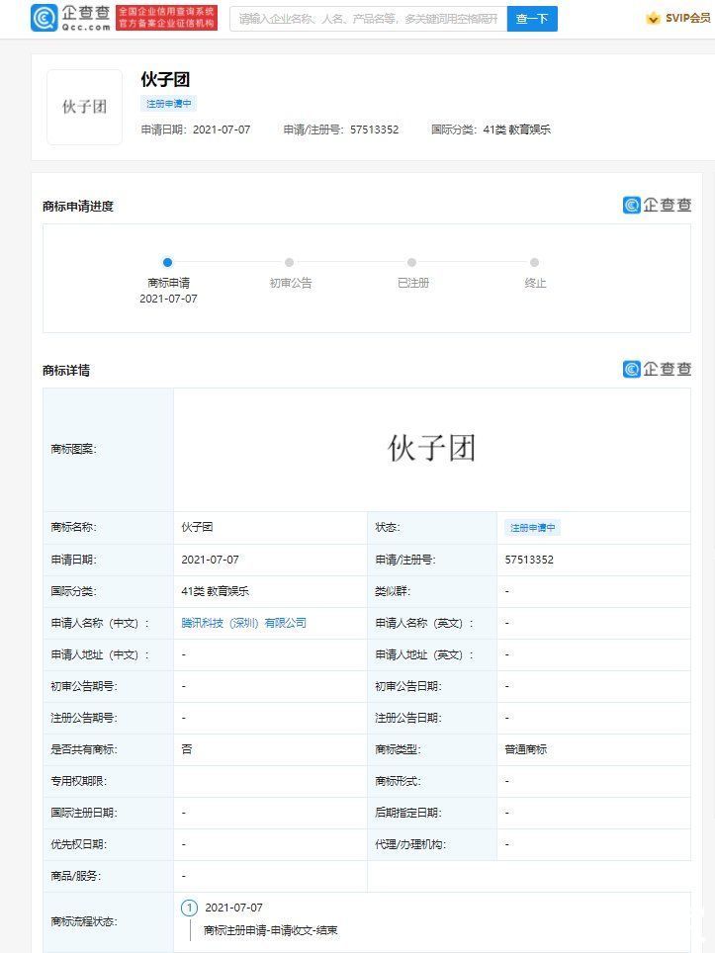Viewport: 715px width, 953px height.
Task: Click the 商标申请进度 section heading
Action: tap(78, 207)
